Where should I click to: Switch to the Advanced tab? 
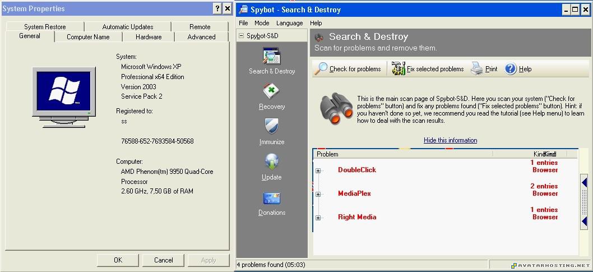click(x=202, y=36)
